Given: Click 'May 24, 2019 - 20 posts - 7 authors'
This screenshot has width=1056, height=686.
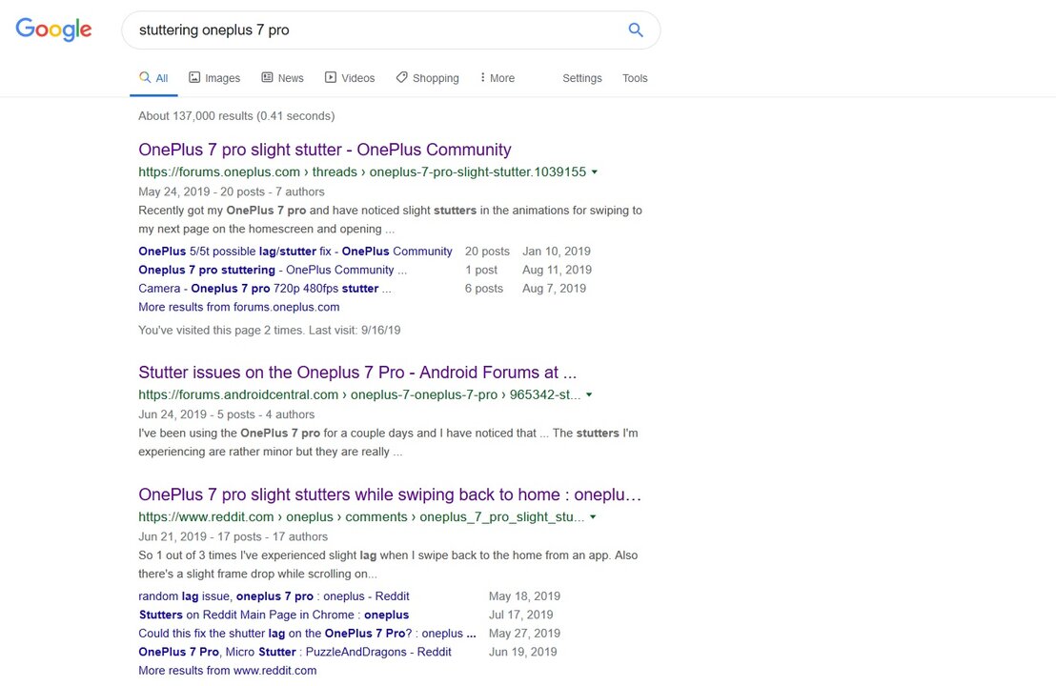Looking at the screenshot, I should point(231,192).
